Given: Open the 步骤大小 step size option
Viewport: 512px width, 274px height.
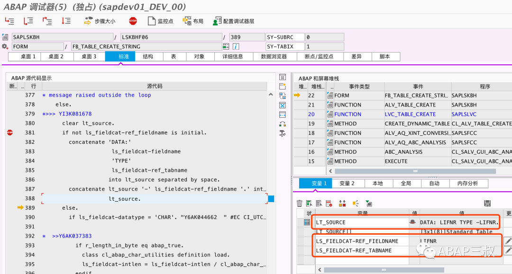Looking at the screenshot, I should (100, 21).
